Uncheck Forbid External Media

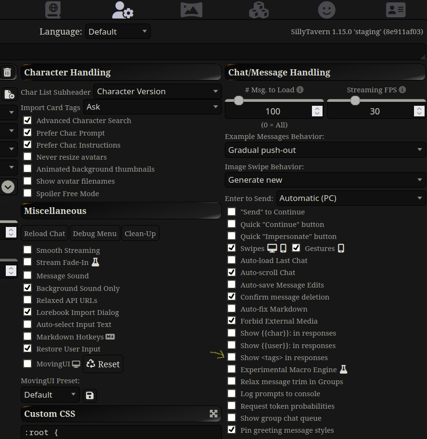coord(232,320)
